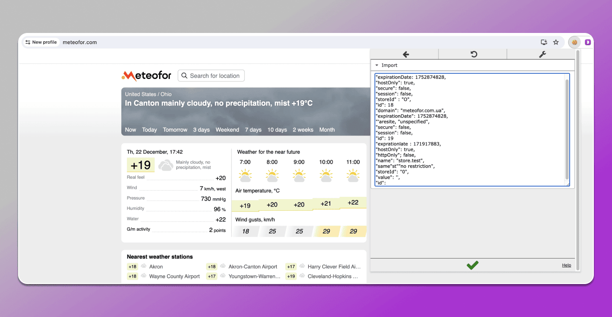Click the cookie extension icon in toolbar
The image size is (612, 317).
(574, 42)
